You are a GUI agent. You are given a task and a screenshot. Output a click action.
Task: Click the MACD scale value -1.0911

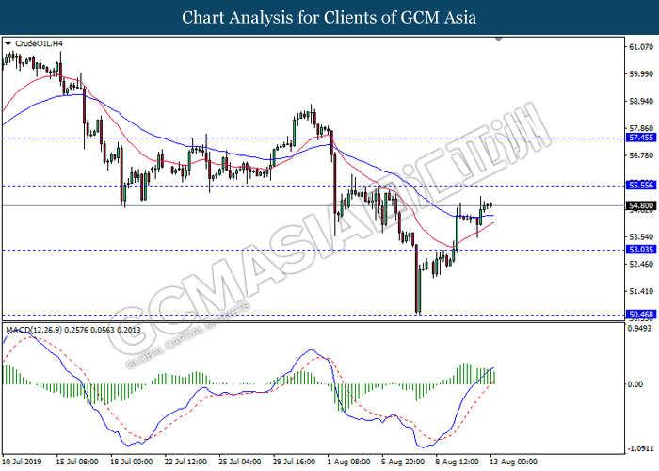click(x=640, y=448)
